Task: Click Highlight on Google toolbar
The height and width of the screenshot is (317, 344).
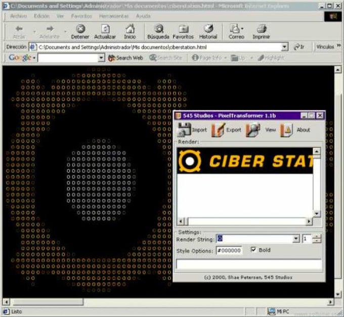Action: [x=271, y=58]
